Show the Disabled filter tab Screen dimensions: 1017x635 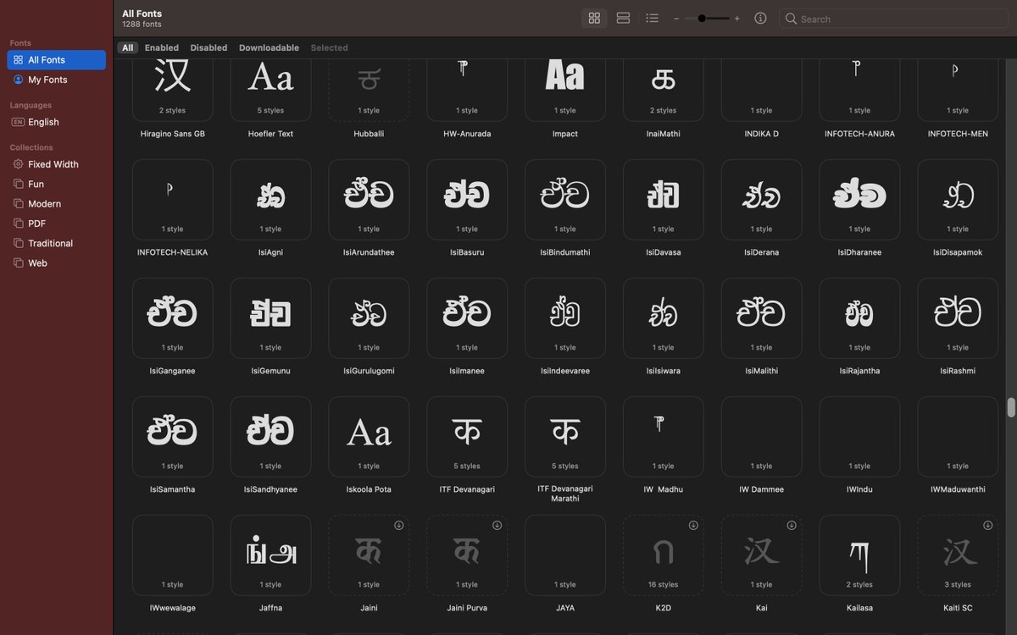tap(208, 48)
